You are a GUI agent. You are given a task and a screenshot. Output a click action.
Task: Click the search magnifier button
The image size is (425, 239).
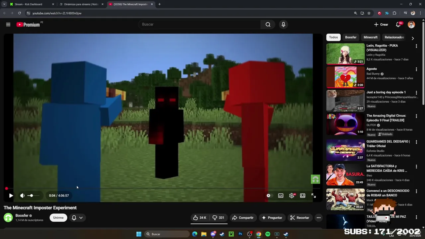[268, 24]
